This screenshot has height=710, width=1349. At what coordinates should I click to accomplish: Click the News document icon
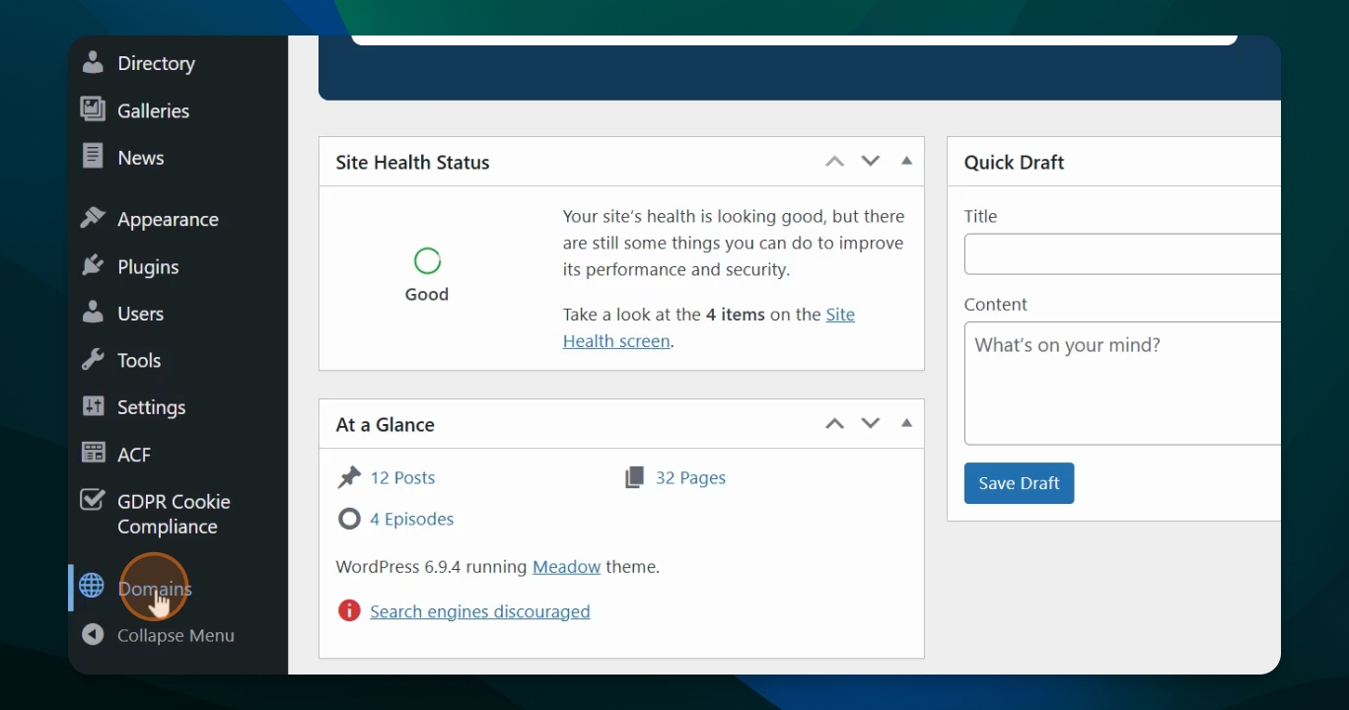tap(93, 157)
